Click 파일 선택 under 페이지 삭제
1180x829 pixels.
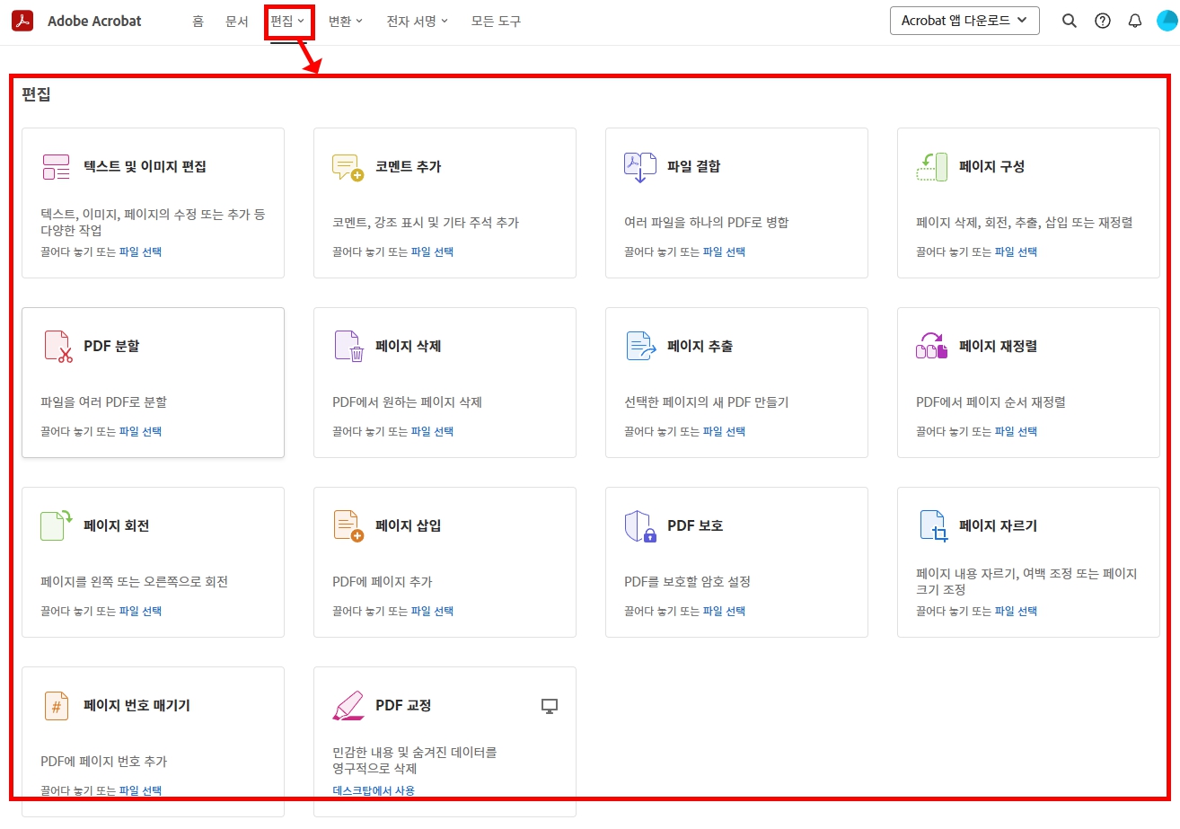point(433,431)
